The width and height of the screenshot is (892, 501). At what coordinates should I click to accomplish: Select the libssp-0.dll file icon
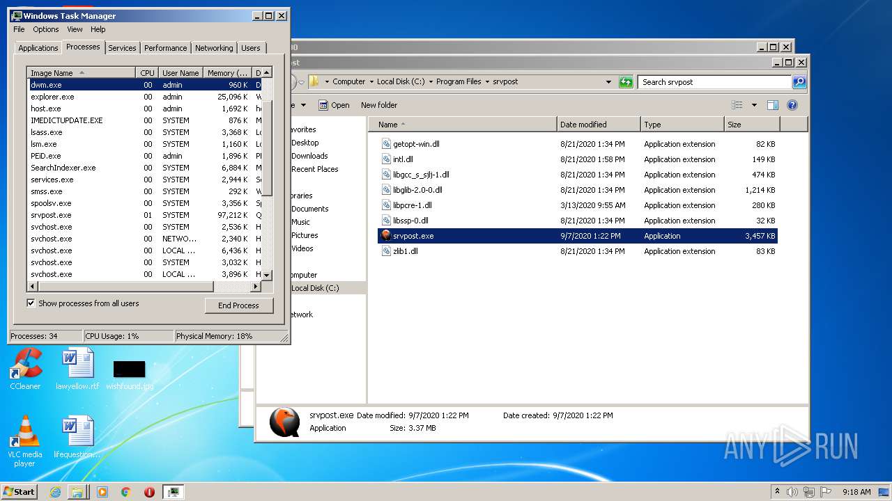[x=386, y=221]
